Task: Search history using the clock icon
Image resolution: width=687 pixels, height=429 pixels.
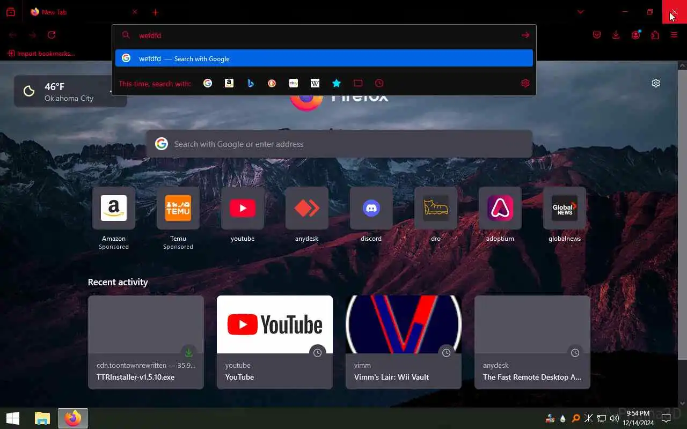Action: [x=379, y=83]
